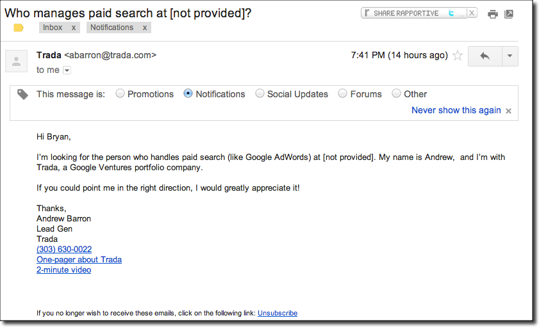Click the sender's profile avatar
Image resolution: width=539 pixels, height=327 pixels.
[16, 61]
